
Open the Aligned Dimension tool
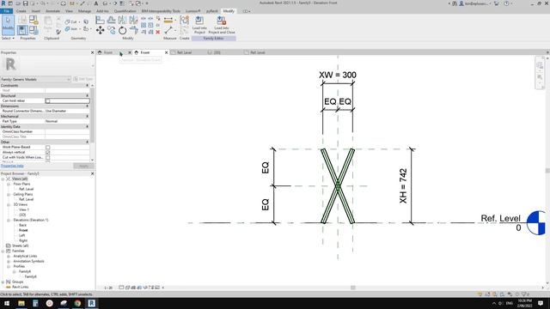[168, 20]
